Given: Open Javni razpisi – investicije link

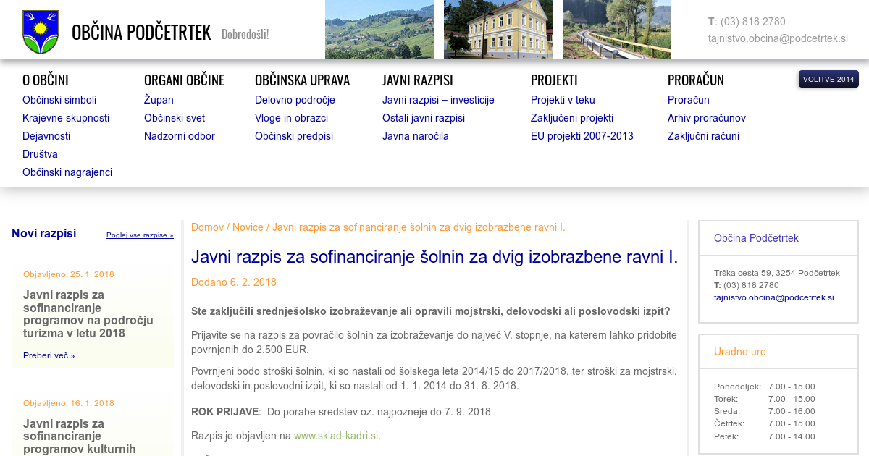Looking at the screenshot, I should [438, 100].
